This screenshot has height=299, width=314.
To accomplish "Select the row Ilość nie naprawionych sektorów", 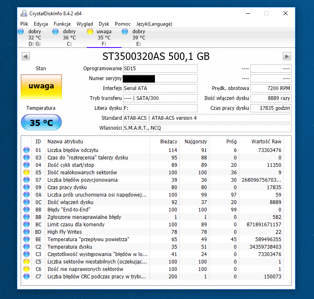I will (152, 269).
